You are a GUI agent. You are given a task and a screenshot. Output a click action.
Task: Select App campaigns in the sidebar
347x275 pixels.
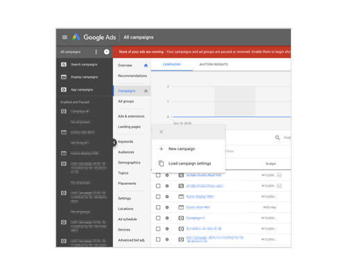[82, 89]
